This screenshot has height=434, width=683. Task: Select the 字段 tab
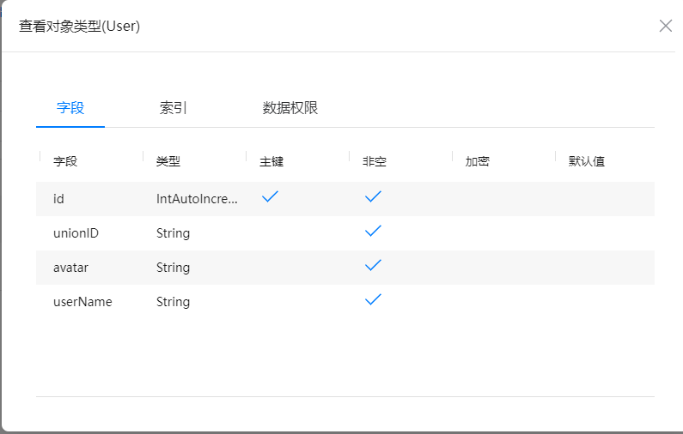pos(70,108)
